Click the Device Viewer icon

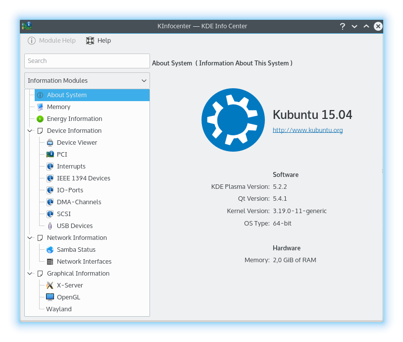pyautogui.click(x=50, y=143)
